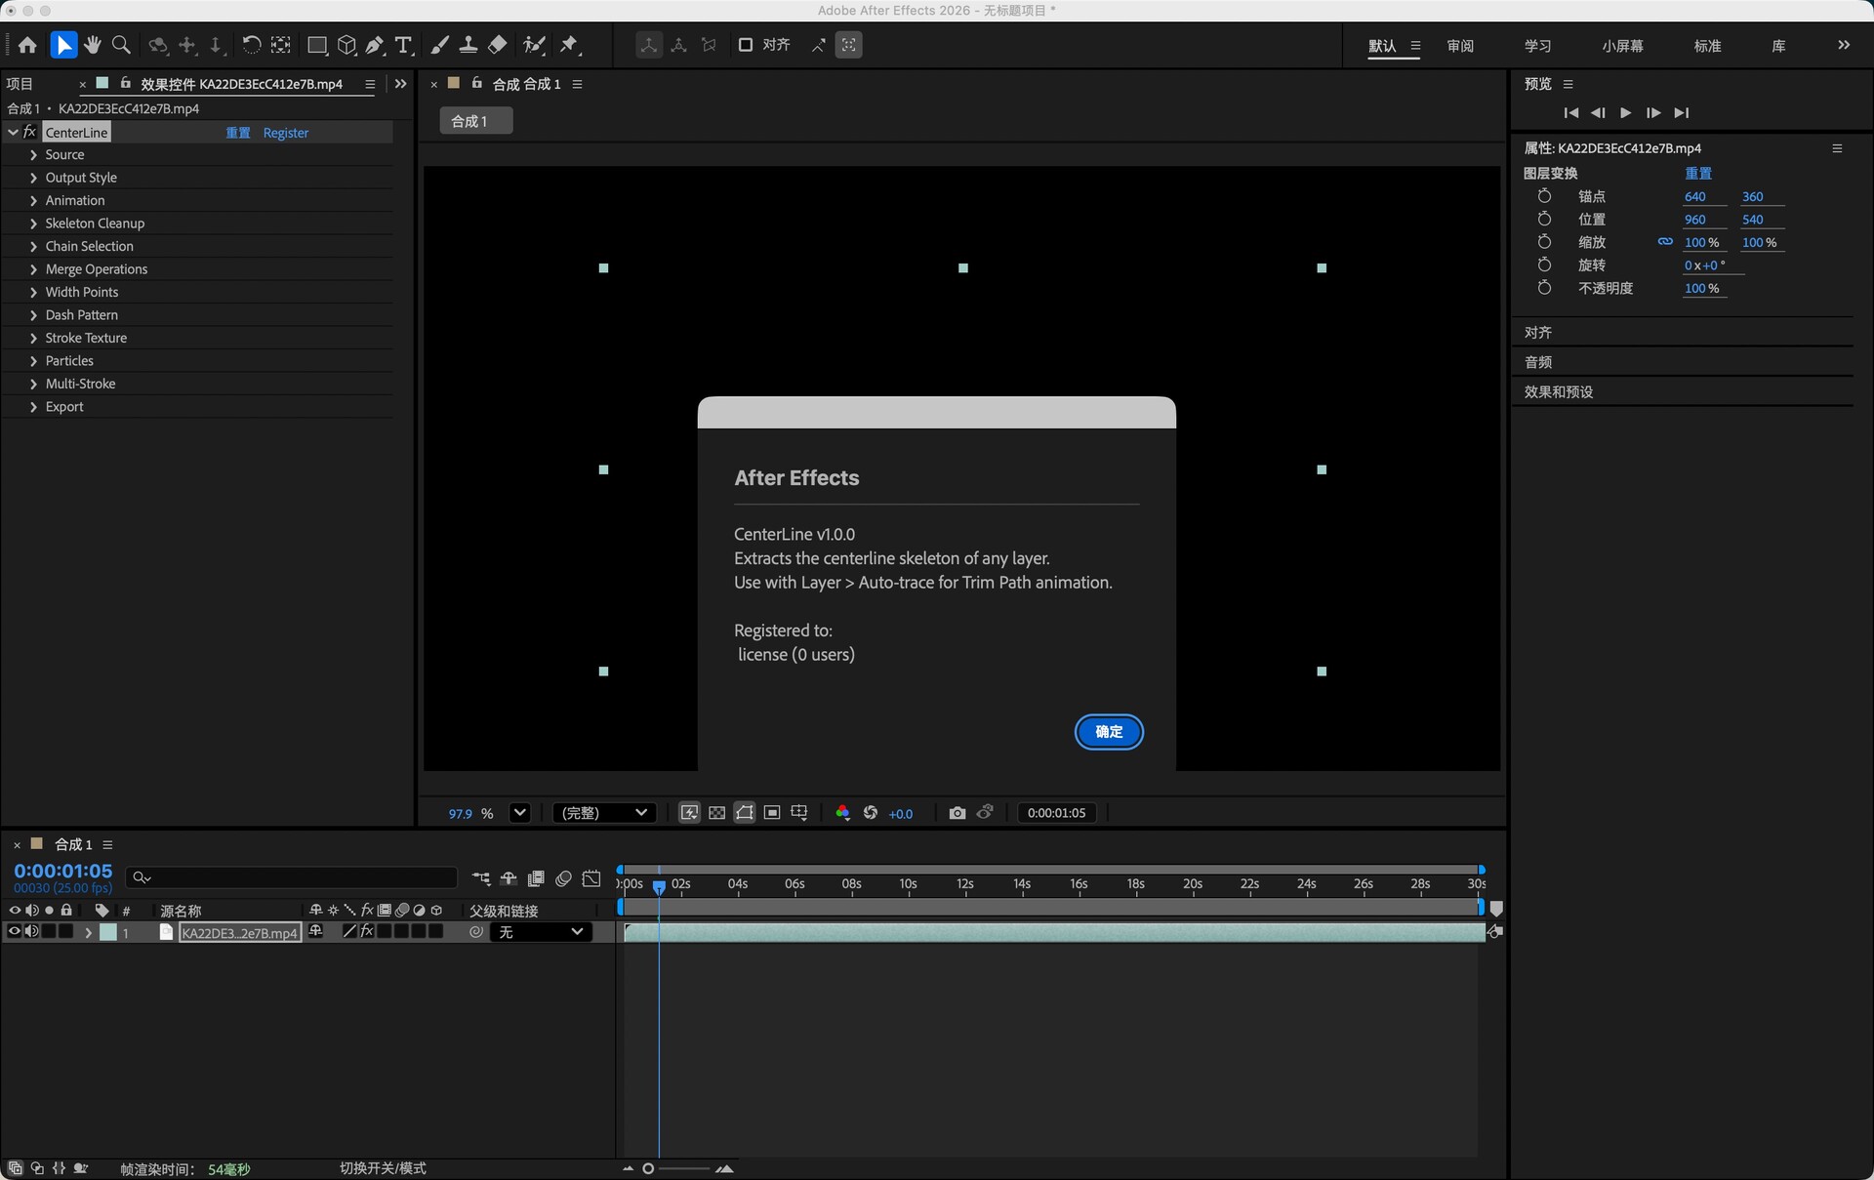Switch to the 标准 workspace
This screenshot has height=1180, width=1874.
1707,46
